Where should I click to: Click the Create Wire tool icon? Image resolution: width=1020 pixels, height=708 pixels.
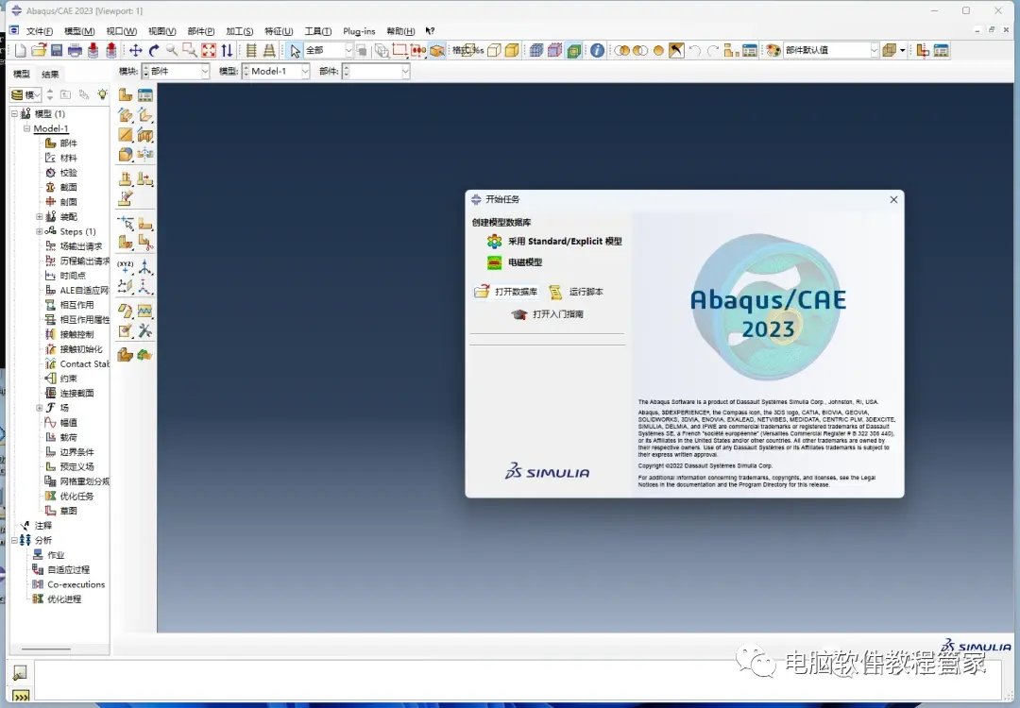[x=126, y=135]
